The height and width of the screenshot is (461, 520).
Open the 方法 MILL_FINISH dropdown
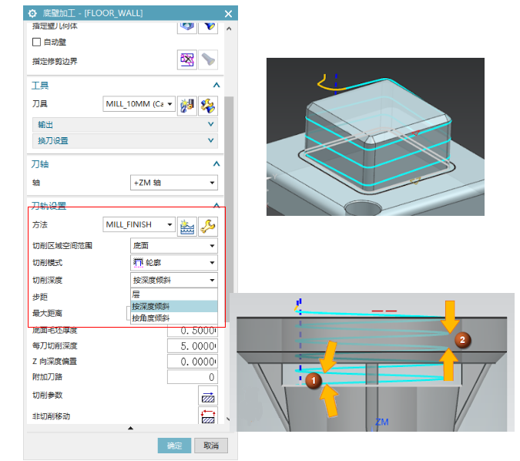139,224
